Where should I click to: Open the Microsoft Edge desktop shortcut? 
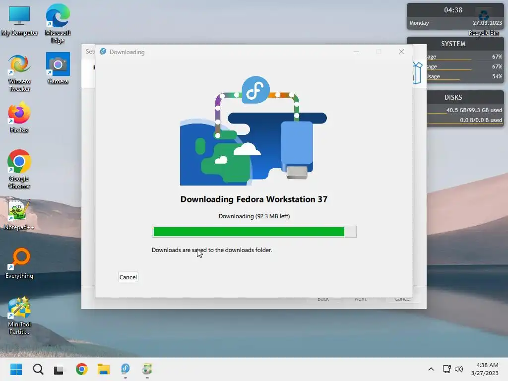[x=58, y=23]
